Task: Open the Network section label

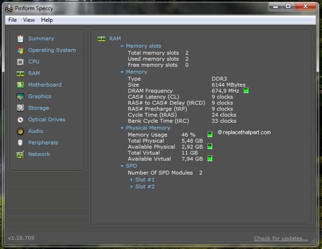Action: pos(39,154)
